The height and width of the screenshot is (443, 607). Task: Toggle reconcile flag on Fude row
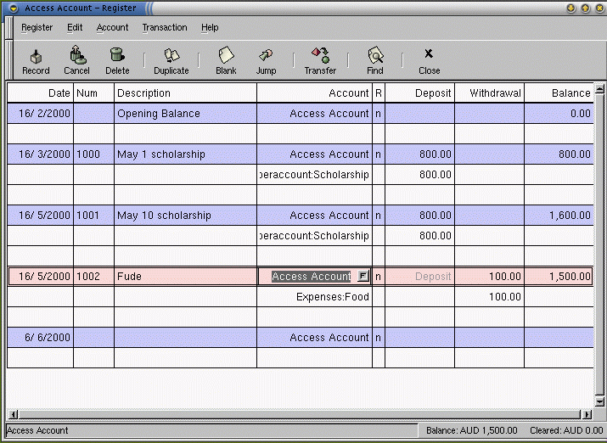(x=378, y=277)
